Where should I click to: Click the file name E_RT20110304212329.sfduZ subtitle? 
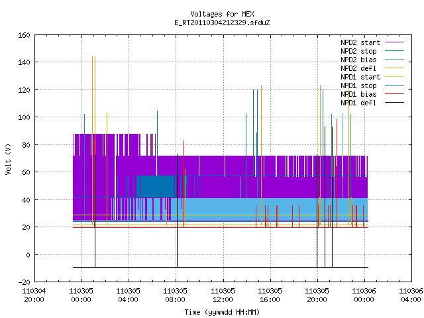222,23
